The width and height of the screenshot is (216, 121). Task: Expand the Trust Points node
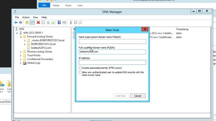[x=21, y=55]
